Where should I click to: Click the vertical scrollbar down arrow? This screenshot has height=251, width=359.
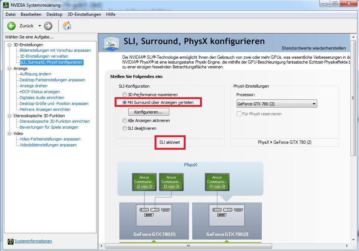(353, 240)
